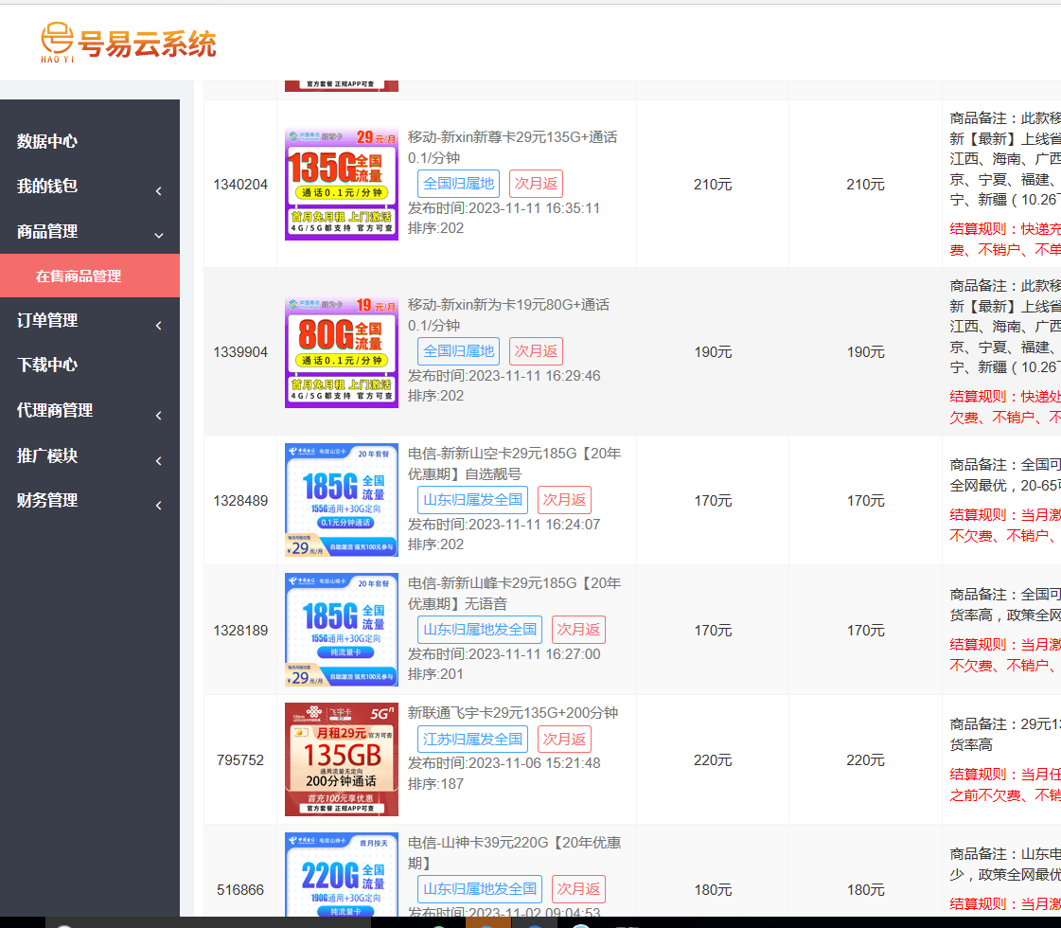The height and width of the screenshot is (928, 1061).
Task: Click the 新山空卡 185G card image
Action: [x=341, y=500]
